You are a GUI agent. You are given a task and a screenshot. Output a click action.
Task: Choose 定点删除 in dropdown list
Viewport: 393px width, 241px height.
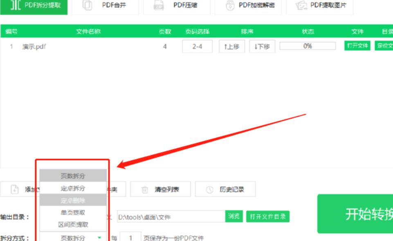pos(73,200)
